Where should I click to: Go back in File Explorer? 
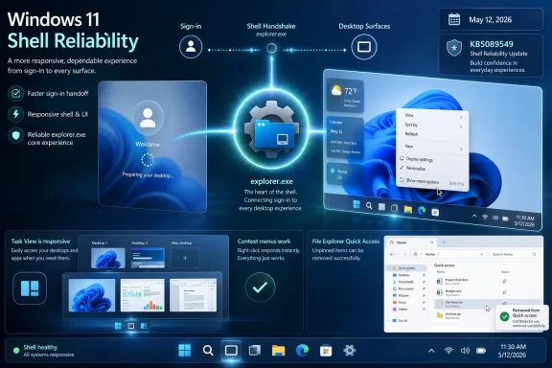392,254
